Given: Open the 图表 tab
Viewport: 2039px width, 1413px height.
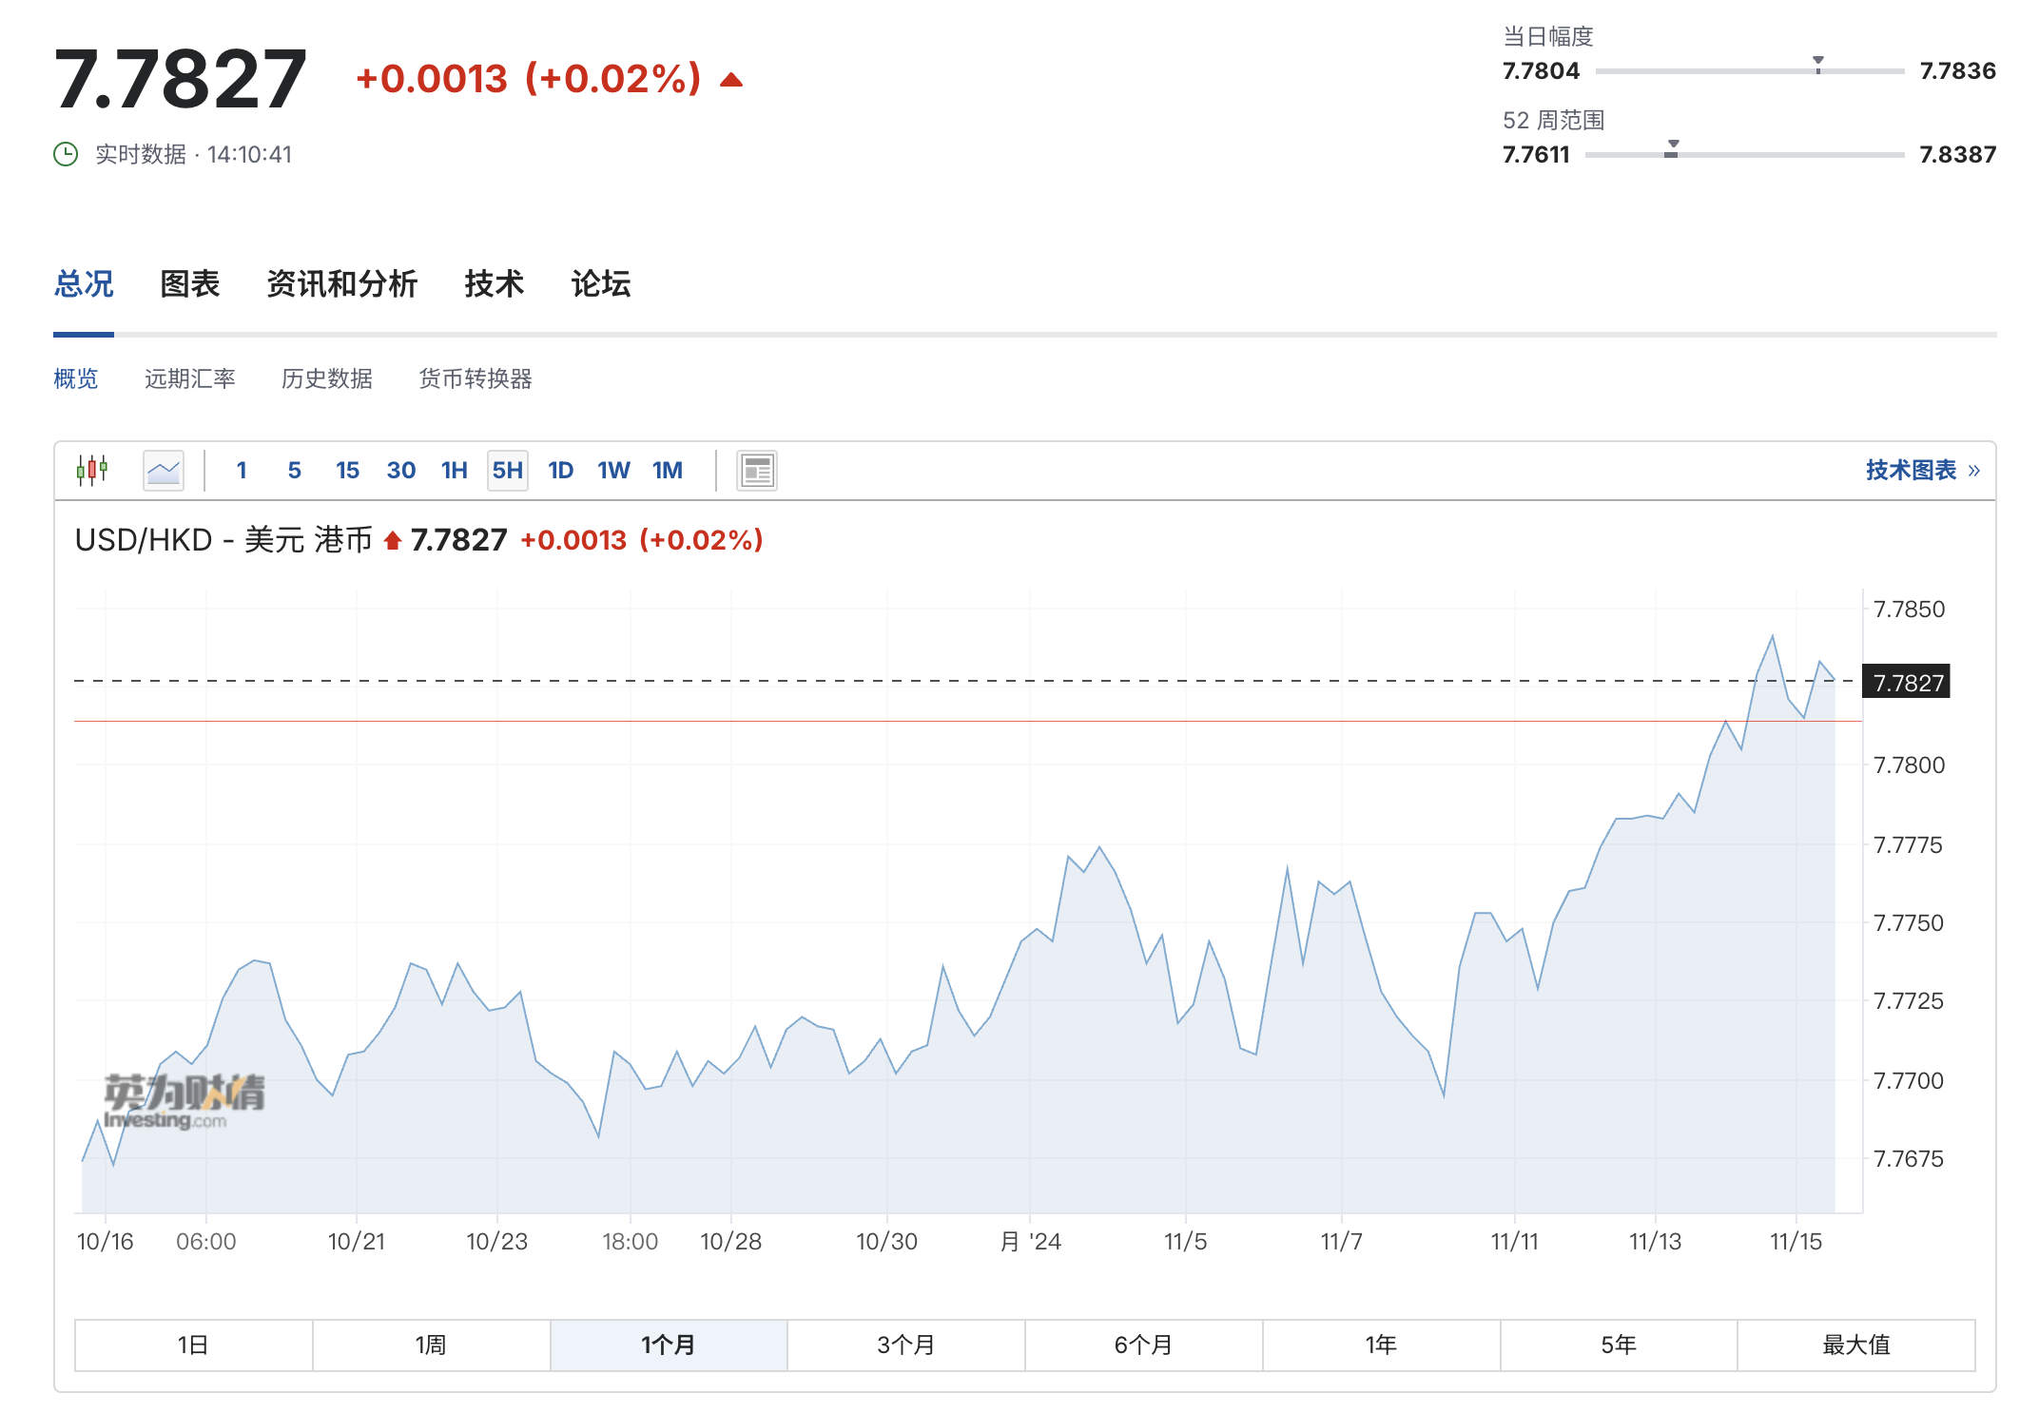Looking at the screenshot, I should pyautogui.click(x=190, y=283).
